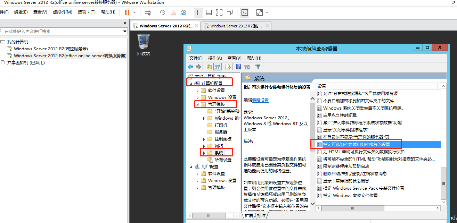Select 服务器 in the policy tree

[221, 132]
